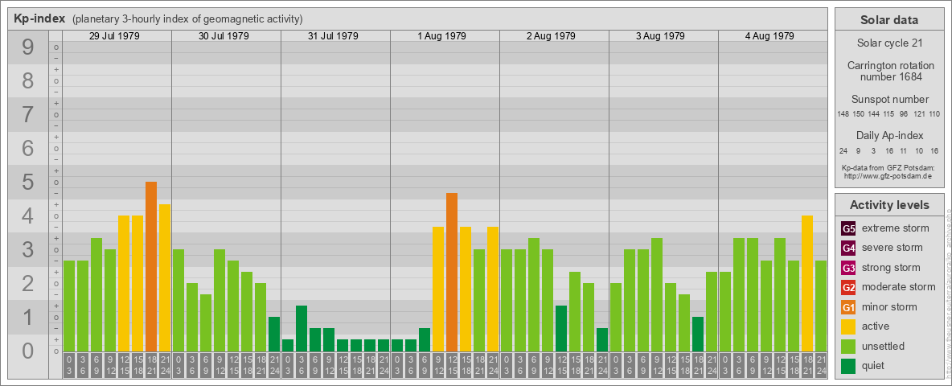The height and width of the screenshot is (386, 952).
Task: Select the '29 Jul 1979' date header
Action: pos(114,36)
